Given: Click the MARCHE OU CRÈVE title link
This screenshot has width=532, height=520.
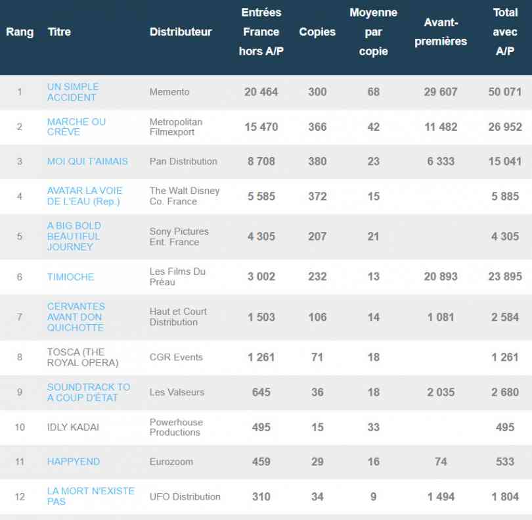Looking at the screenshot, I should 76,127.
